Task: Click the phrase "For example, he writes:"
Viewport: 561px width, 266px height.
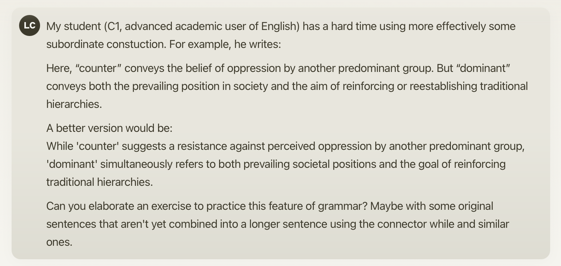Action: coord(225,45)
